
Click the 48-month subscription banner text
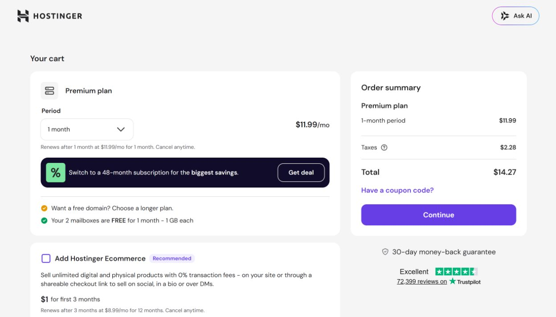[154, 173]
